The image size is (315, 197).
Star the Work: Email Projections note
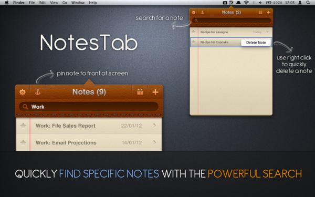23,142
